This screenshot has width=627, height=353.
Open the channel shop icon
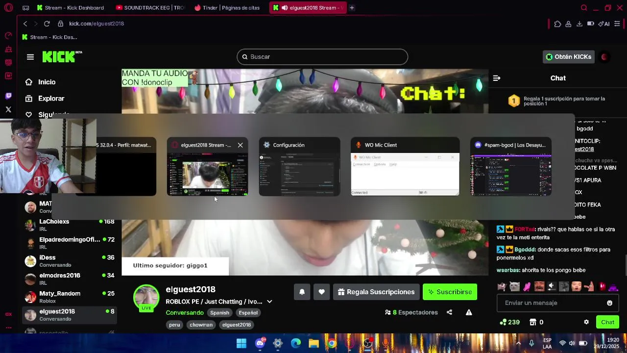click(x=533, y=322)
